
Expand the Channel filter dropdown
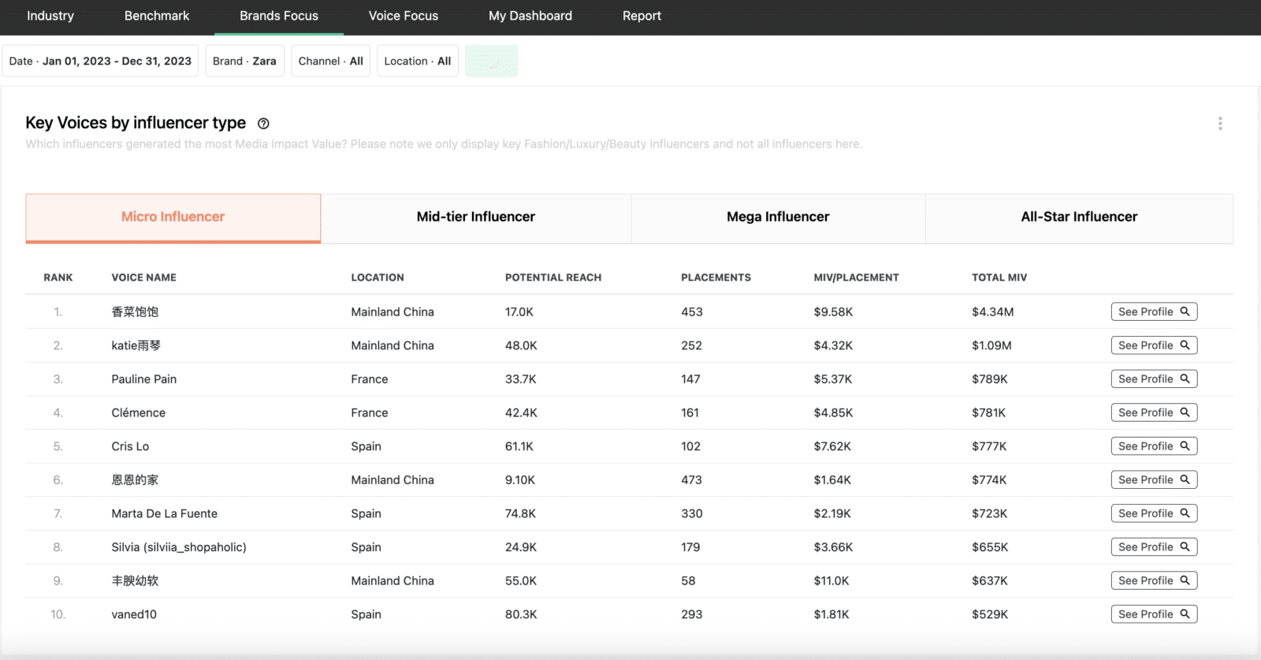(330, 61)
